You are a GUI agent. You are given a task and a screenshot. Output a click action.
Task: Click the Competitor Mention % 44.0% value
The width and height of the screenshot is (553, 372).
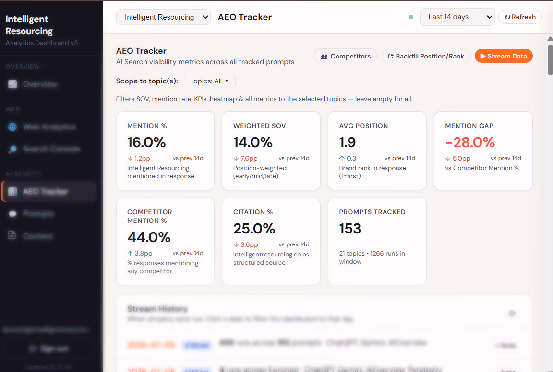tap(149, 237)
